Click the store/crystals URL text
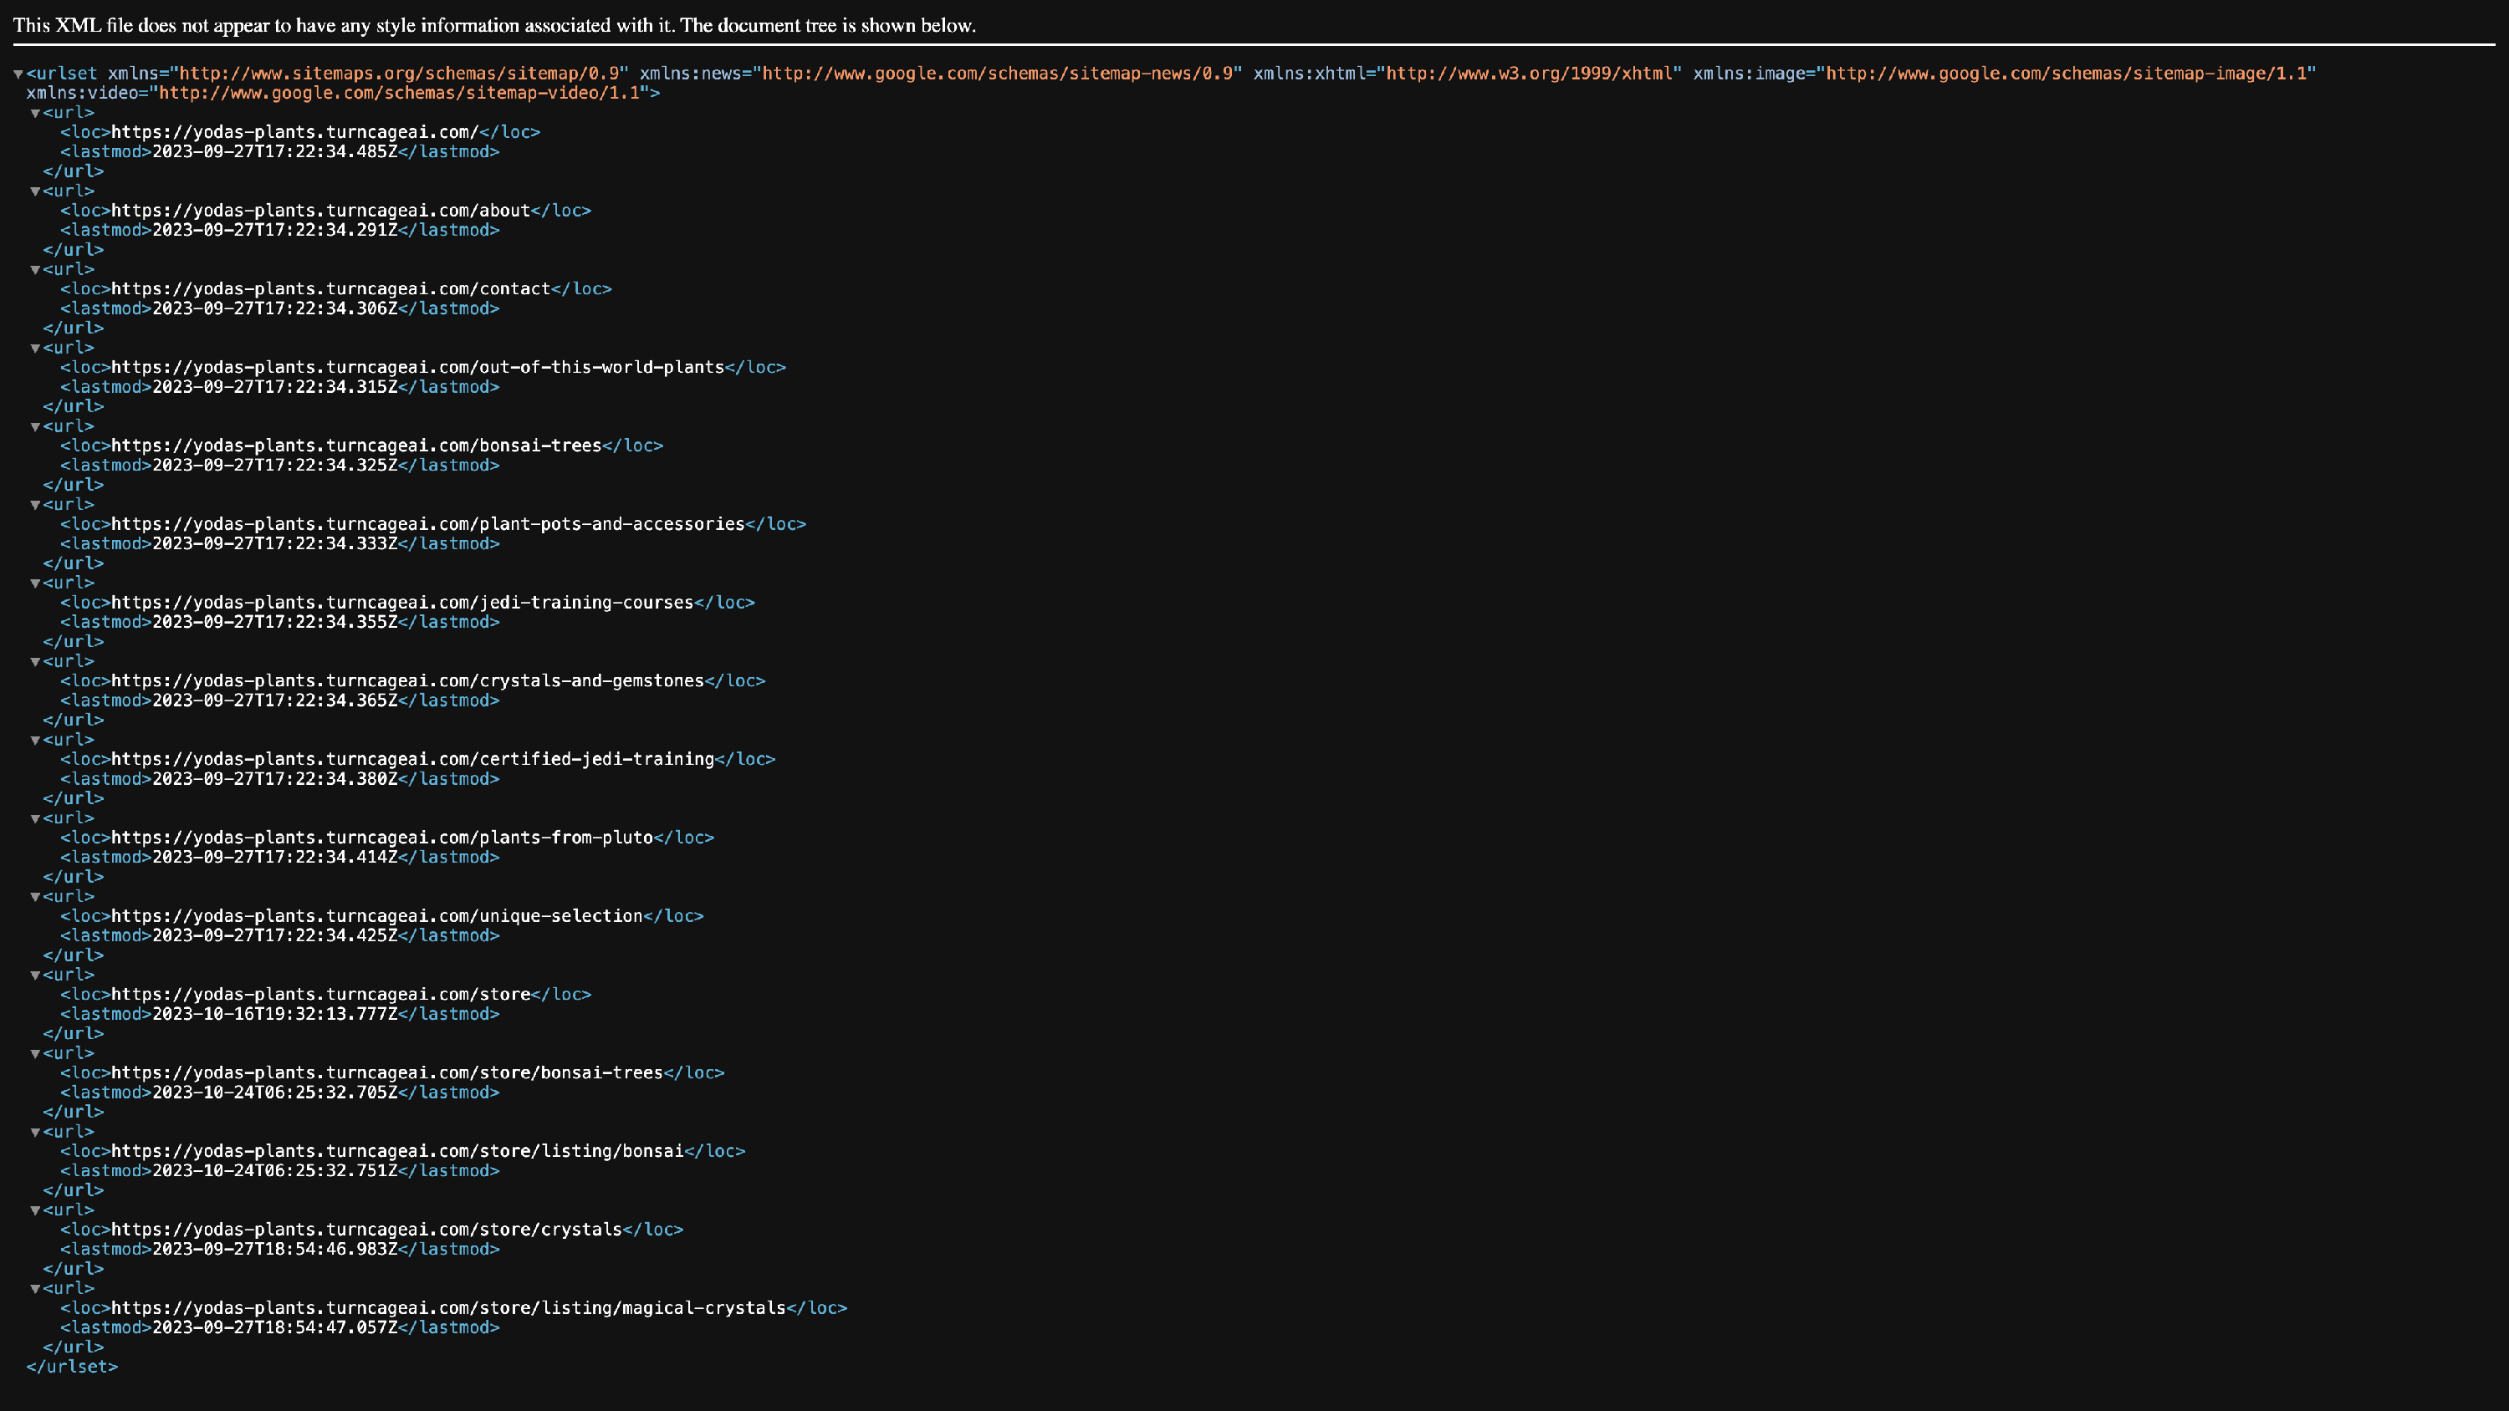Image resolution: width=2509 pixels, height=1411 pixels. [x=366, y=1230]
